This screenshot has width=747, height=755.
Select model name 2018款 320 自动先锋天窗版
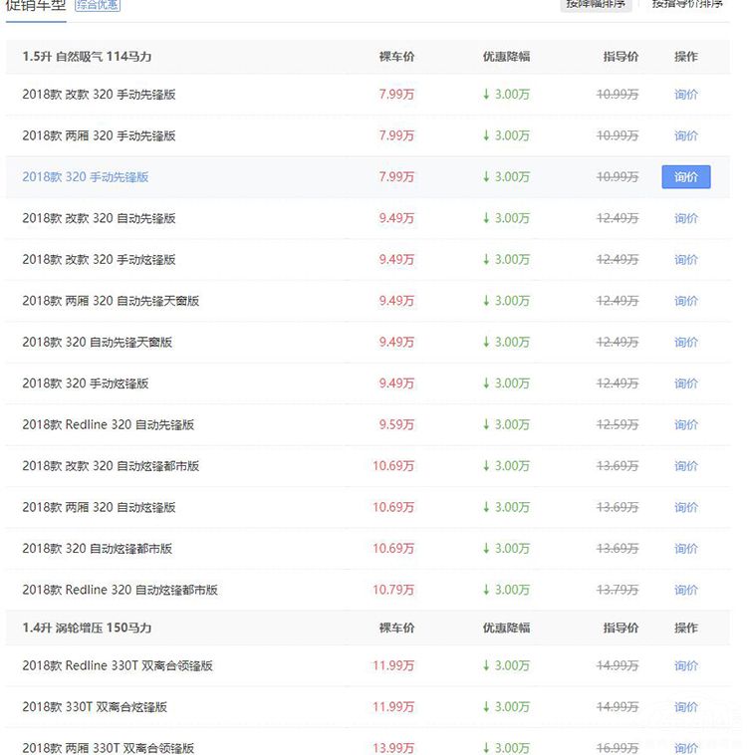pos(98,343)
